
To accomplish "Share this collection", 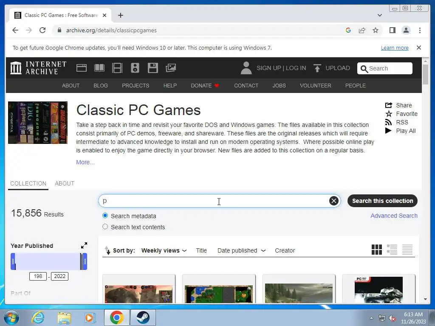I will pyautogui.click(x=398, y=105).
